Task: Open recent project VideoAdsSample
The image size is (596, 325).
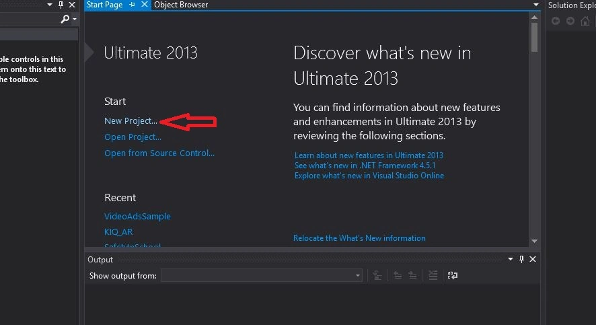Action: point(137,216)
